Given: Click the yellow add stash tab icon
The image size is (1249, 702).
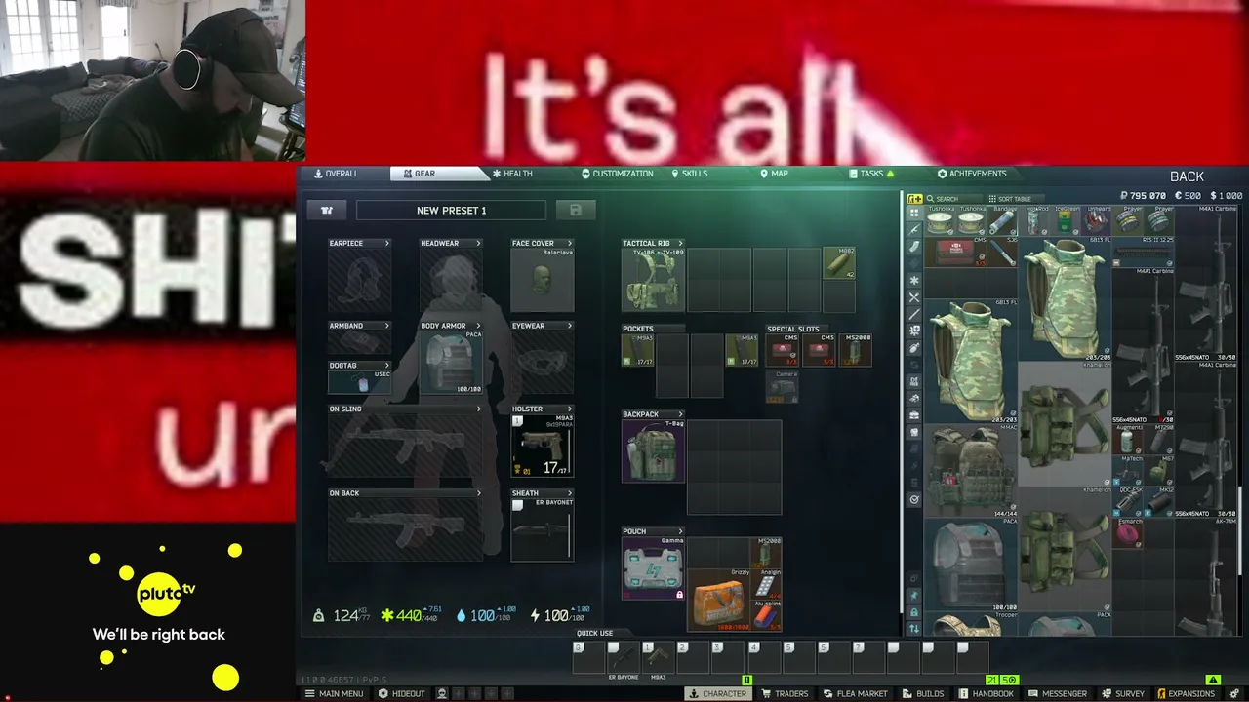Looking at the screenshot, I should (x=914, y=199).
